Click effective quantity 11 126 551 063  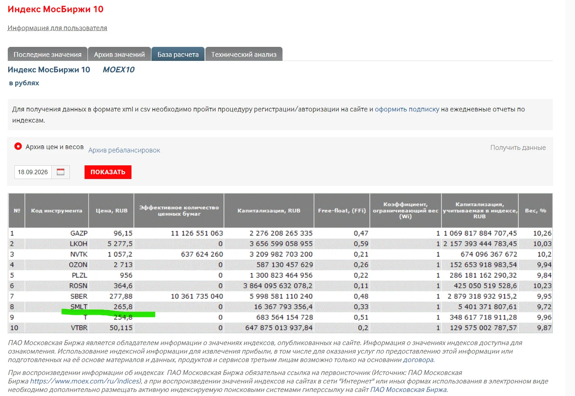[197, 233]
